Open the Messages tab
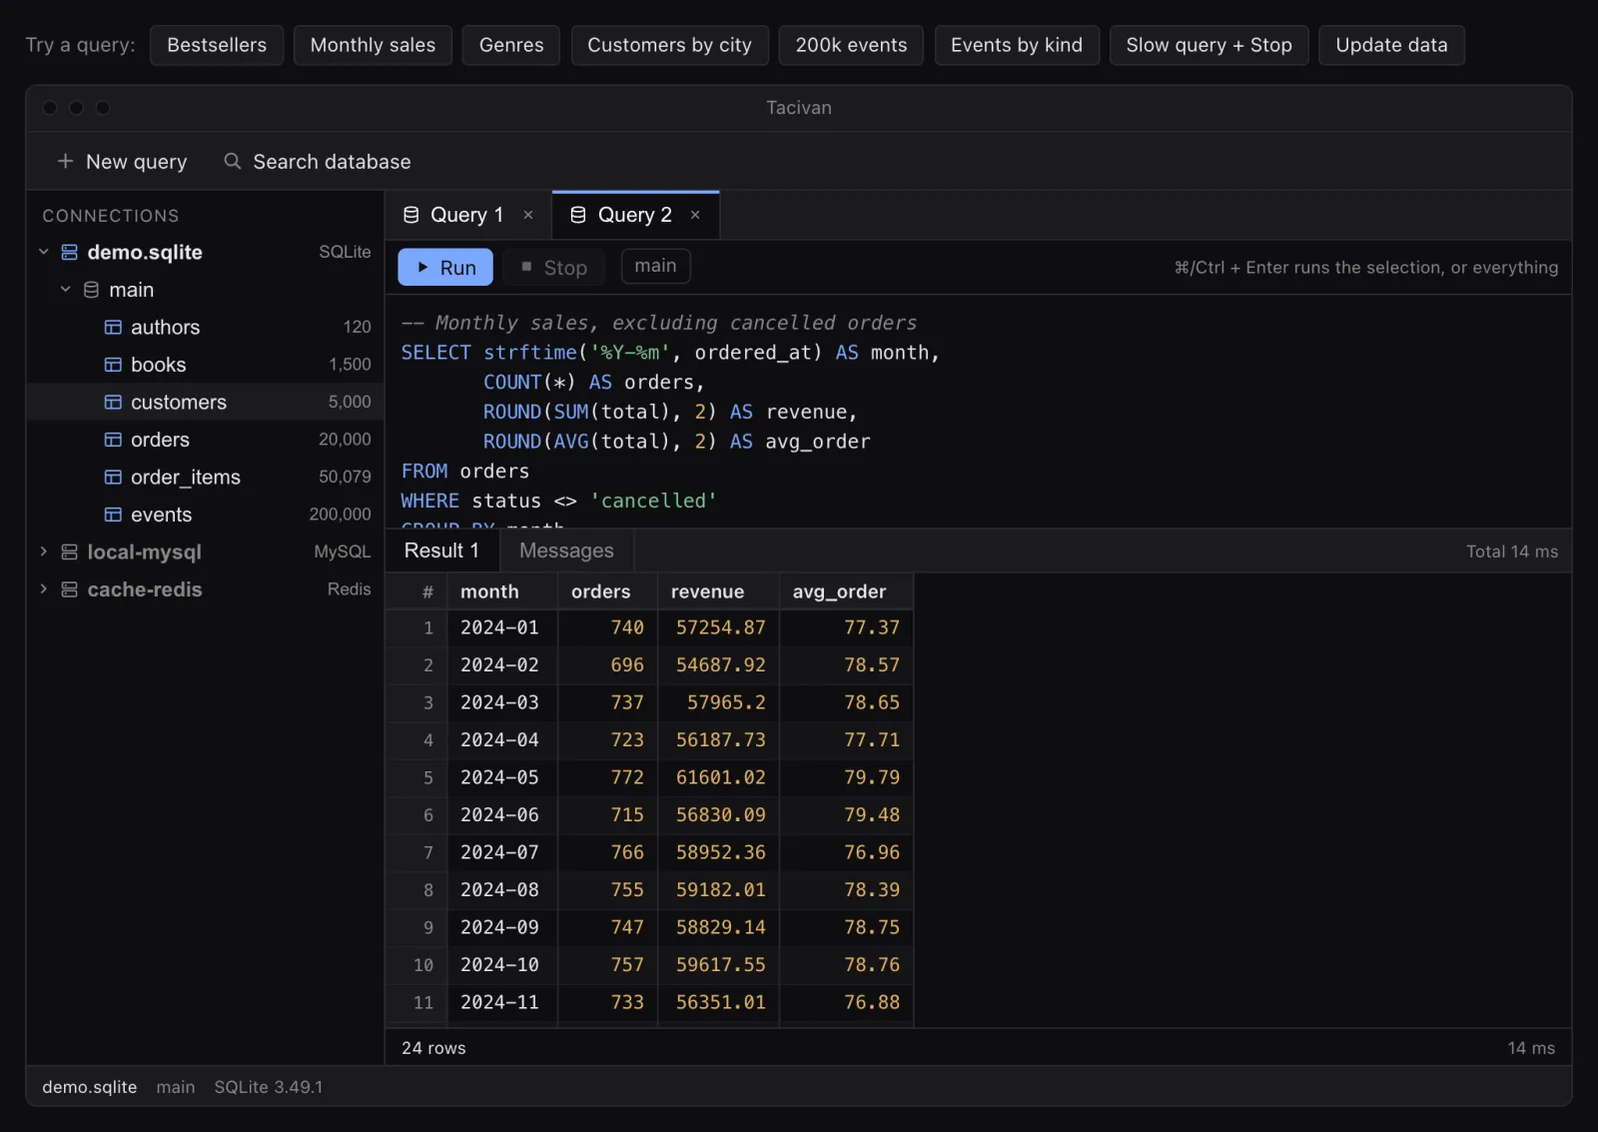This screenshot has height=1132, width=1598. coord(566,551)
